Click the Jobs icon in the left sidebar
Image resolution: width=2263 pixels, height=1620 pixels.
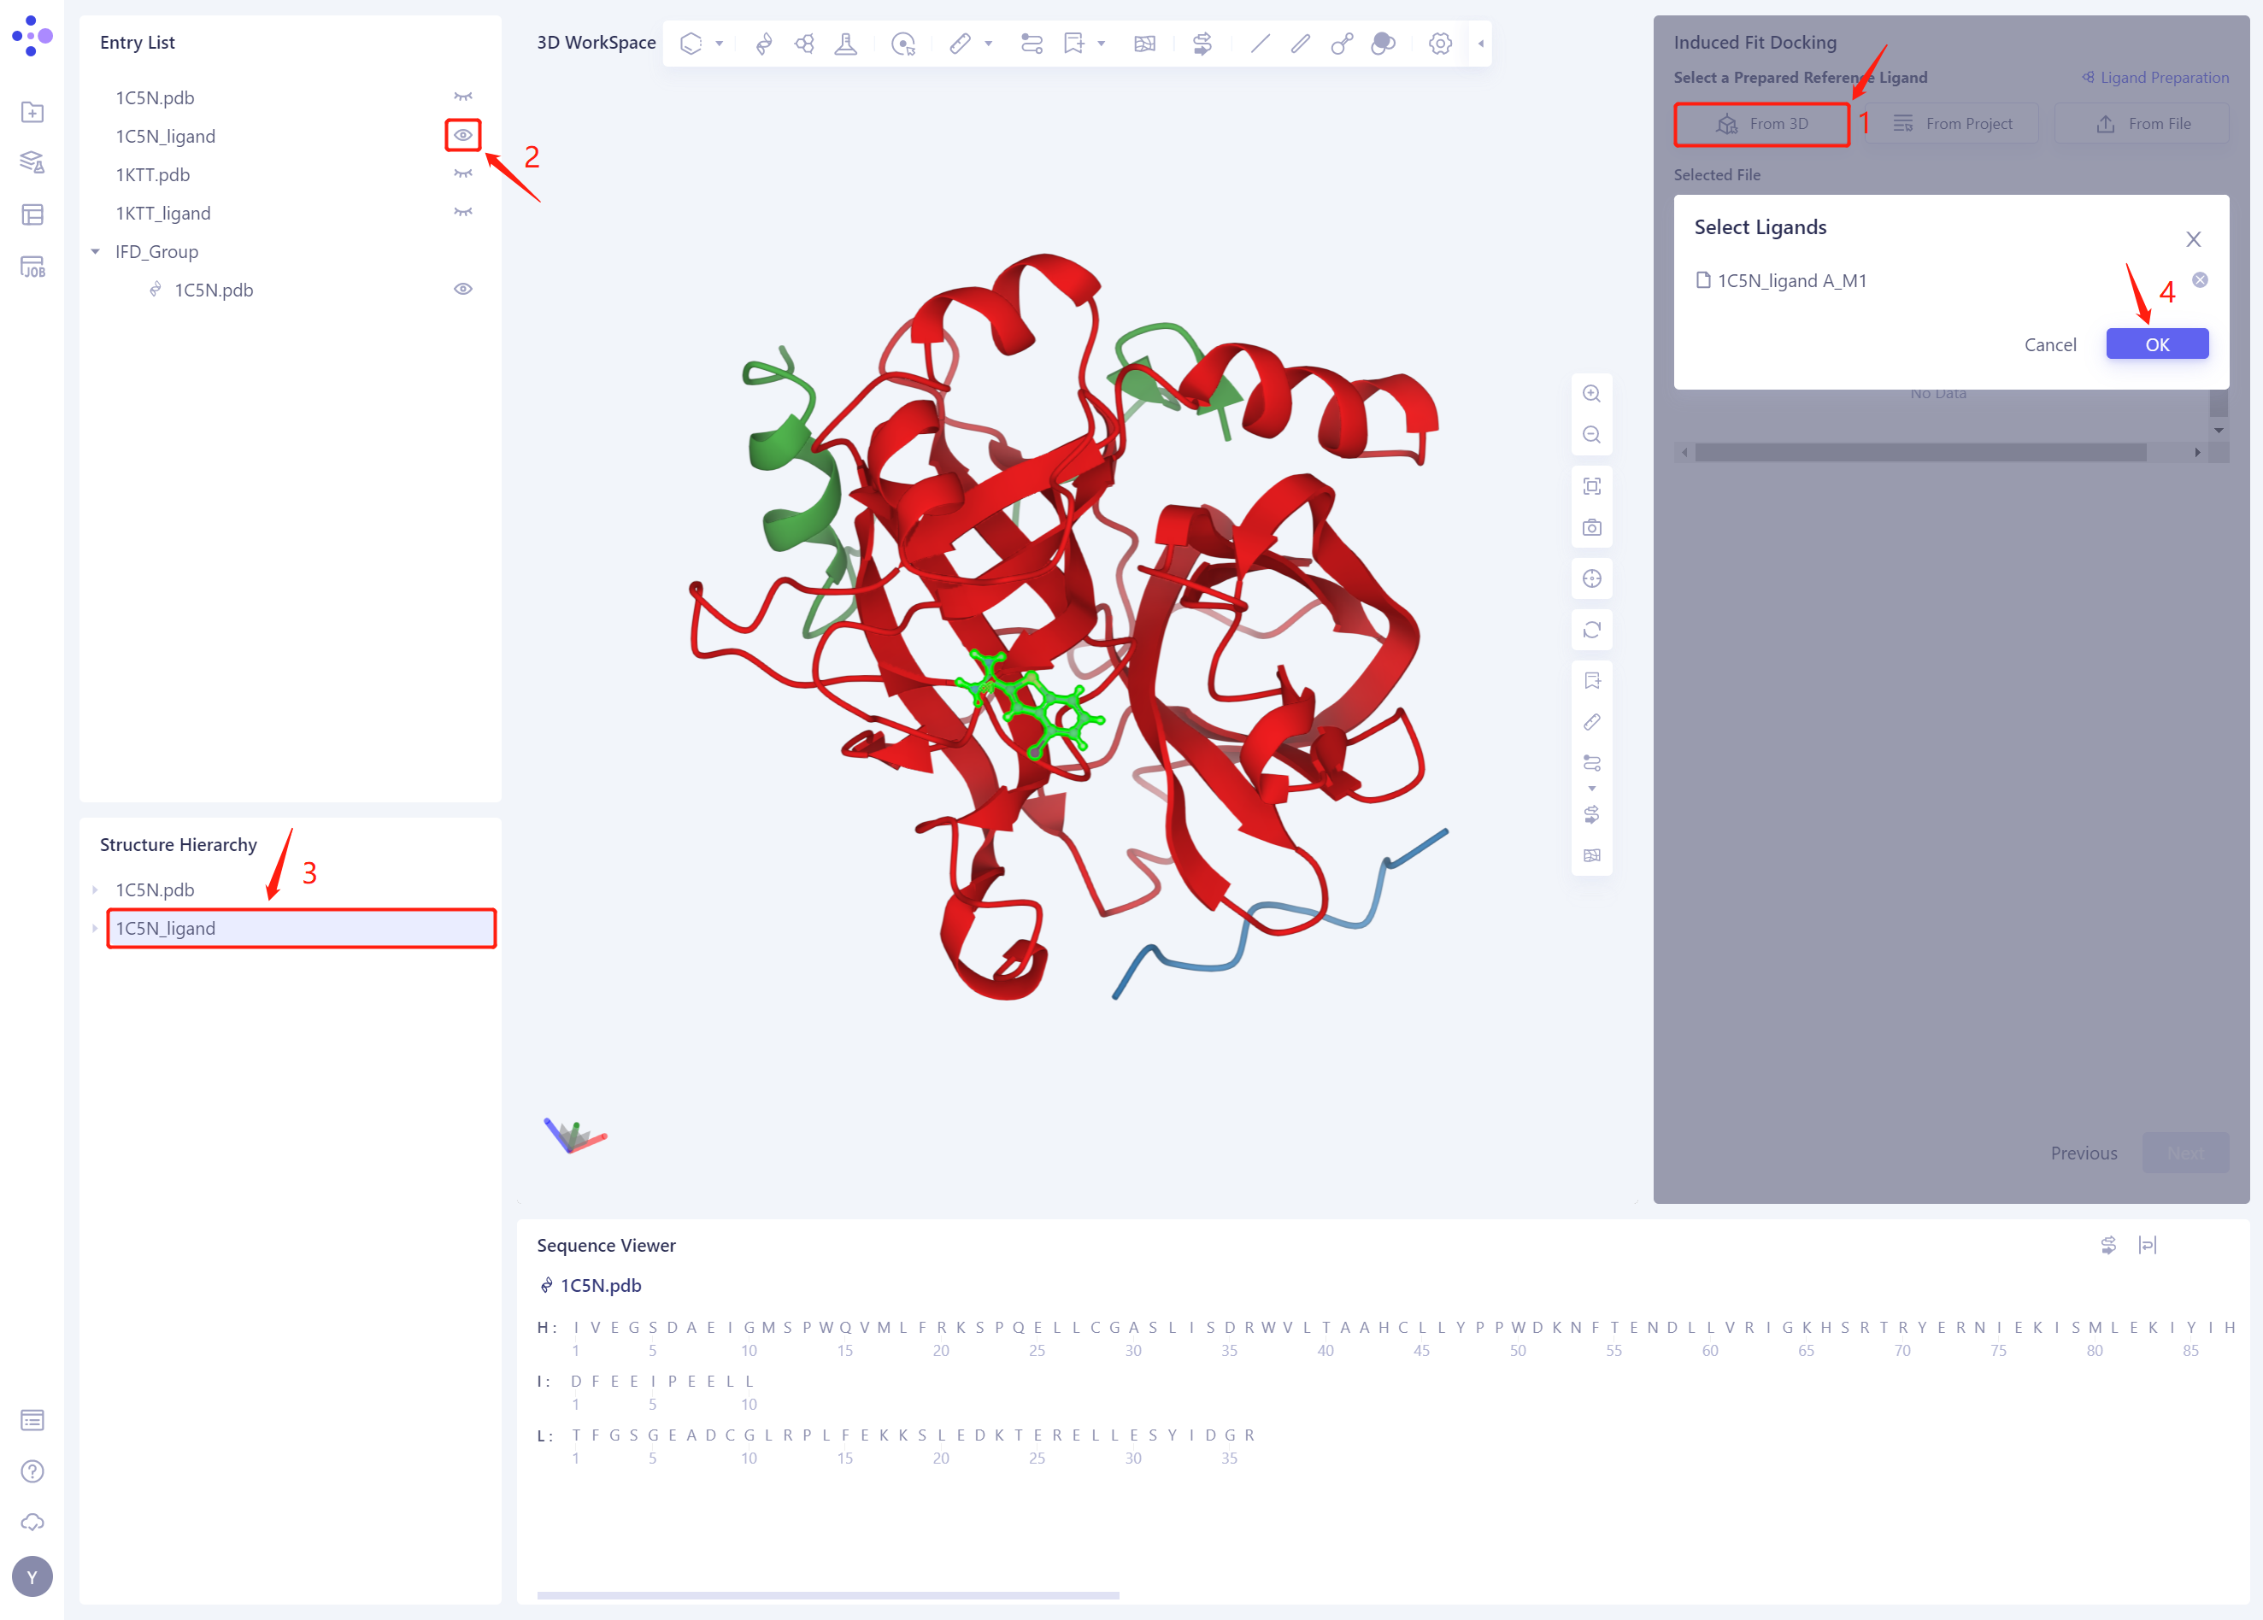[33, 266]
